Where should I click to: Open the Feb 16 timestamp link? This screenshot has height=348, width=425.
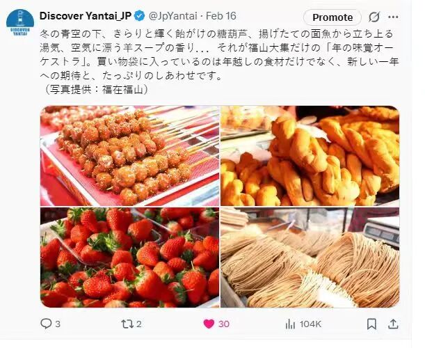(x=221, y=16)
